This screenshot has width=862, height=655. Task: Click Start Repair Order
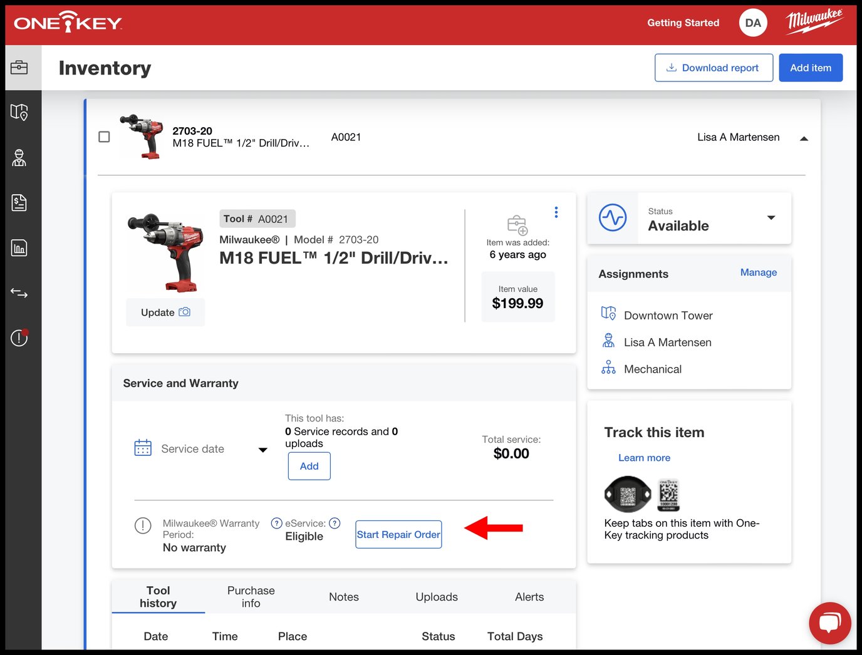[398, 534]
